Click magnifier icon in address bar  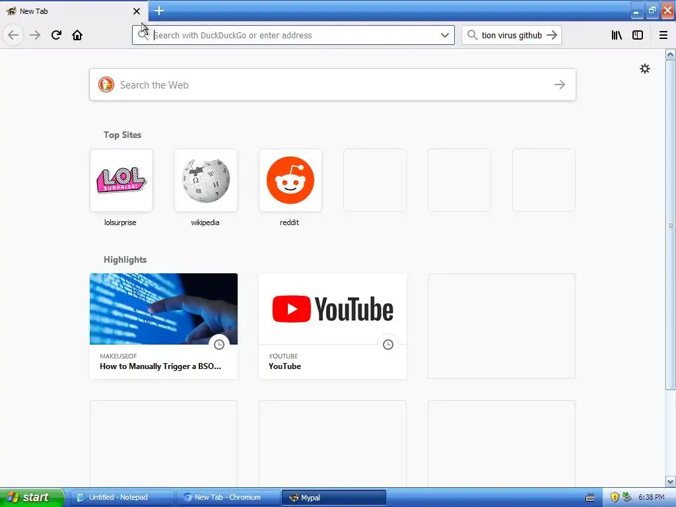coord(143,35)
